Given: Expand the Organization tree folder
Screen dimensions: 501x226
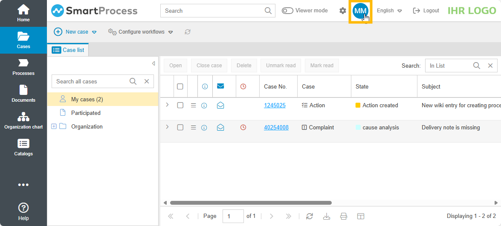Looking at the screenshot, I should pyautogui.click(x=54, y=126).
